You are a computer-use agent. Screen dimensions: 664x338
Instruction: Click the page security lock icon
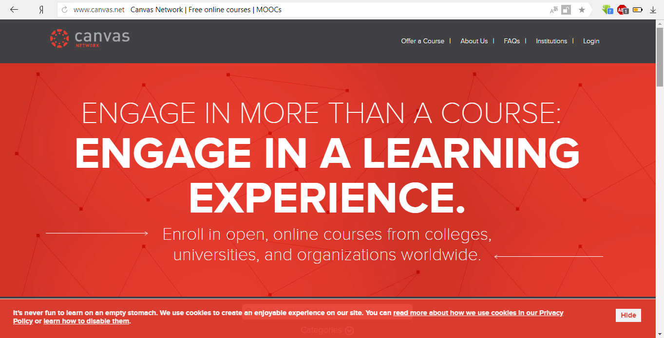(x=566, y=9)
